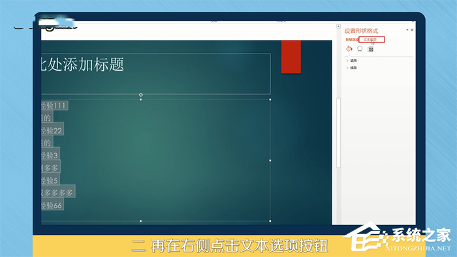Click the text line 经验111
The image size is (457, 257).
click(54, 105)
